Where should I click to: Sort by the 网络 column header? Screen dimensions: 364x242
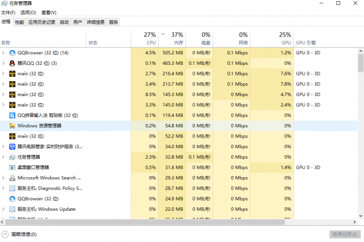231,39
